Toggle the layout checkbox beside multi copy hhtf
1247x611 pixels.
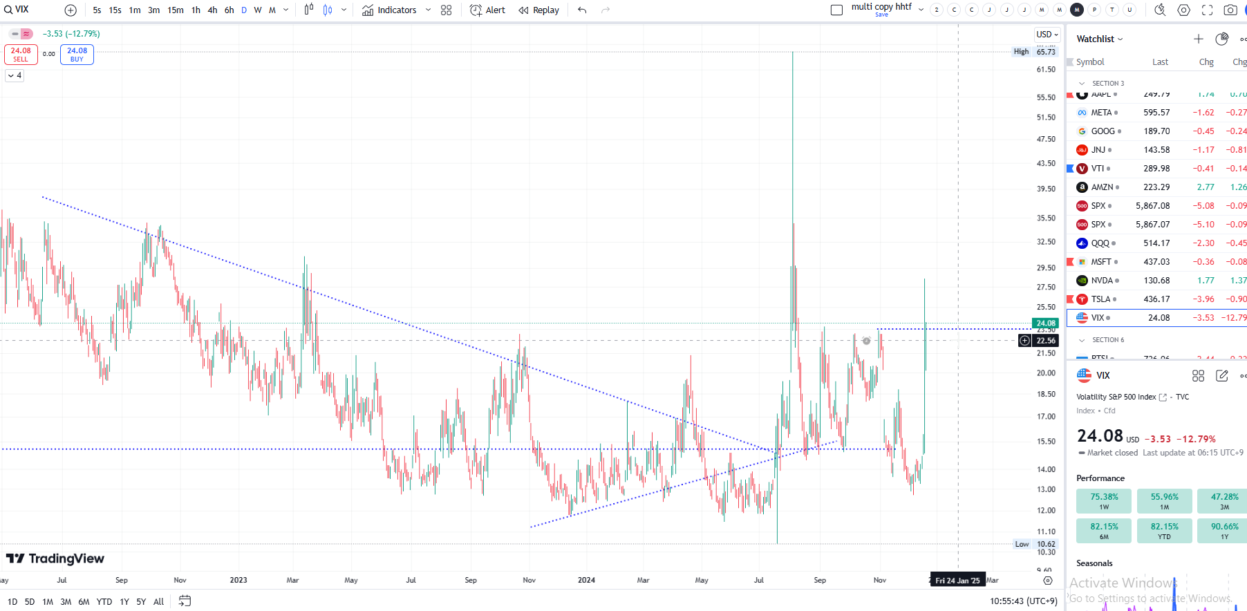click(x=836, y=10)
